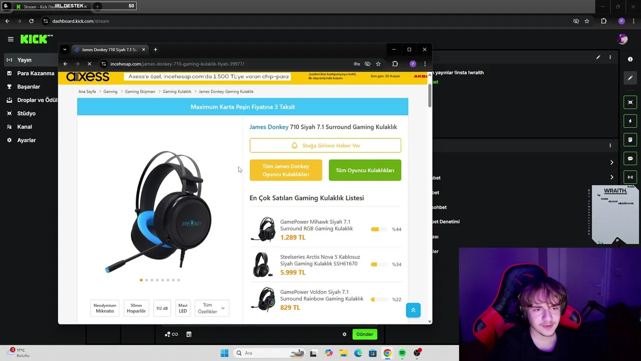Reload the Kick dashboard page
This screenshot has width=641, height=361.
[31, 21]
